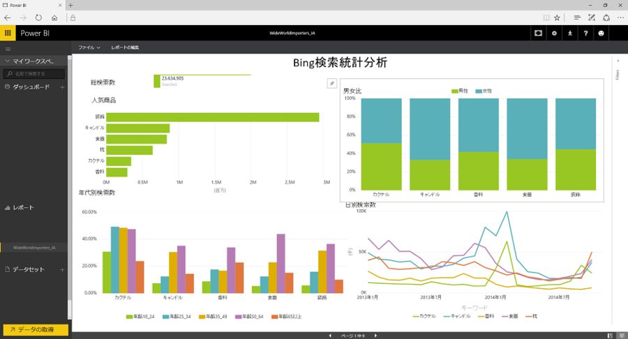
Task: Click the download icon in the header
Action: pyautogui.click(x=570, y=33)
